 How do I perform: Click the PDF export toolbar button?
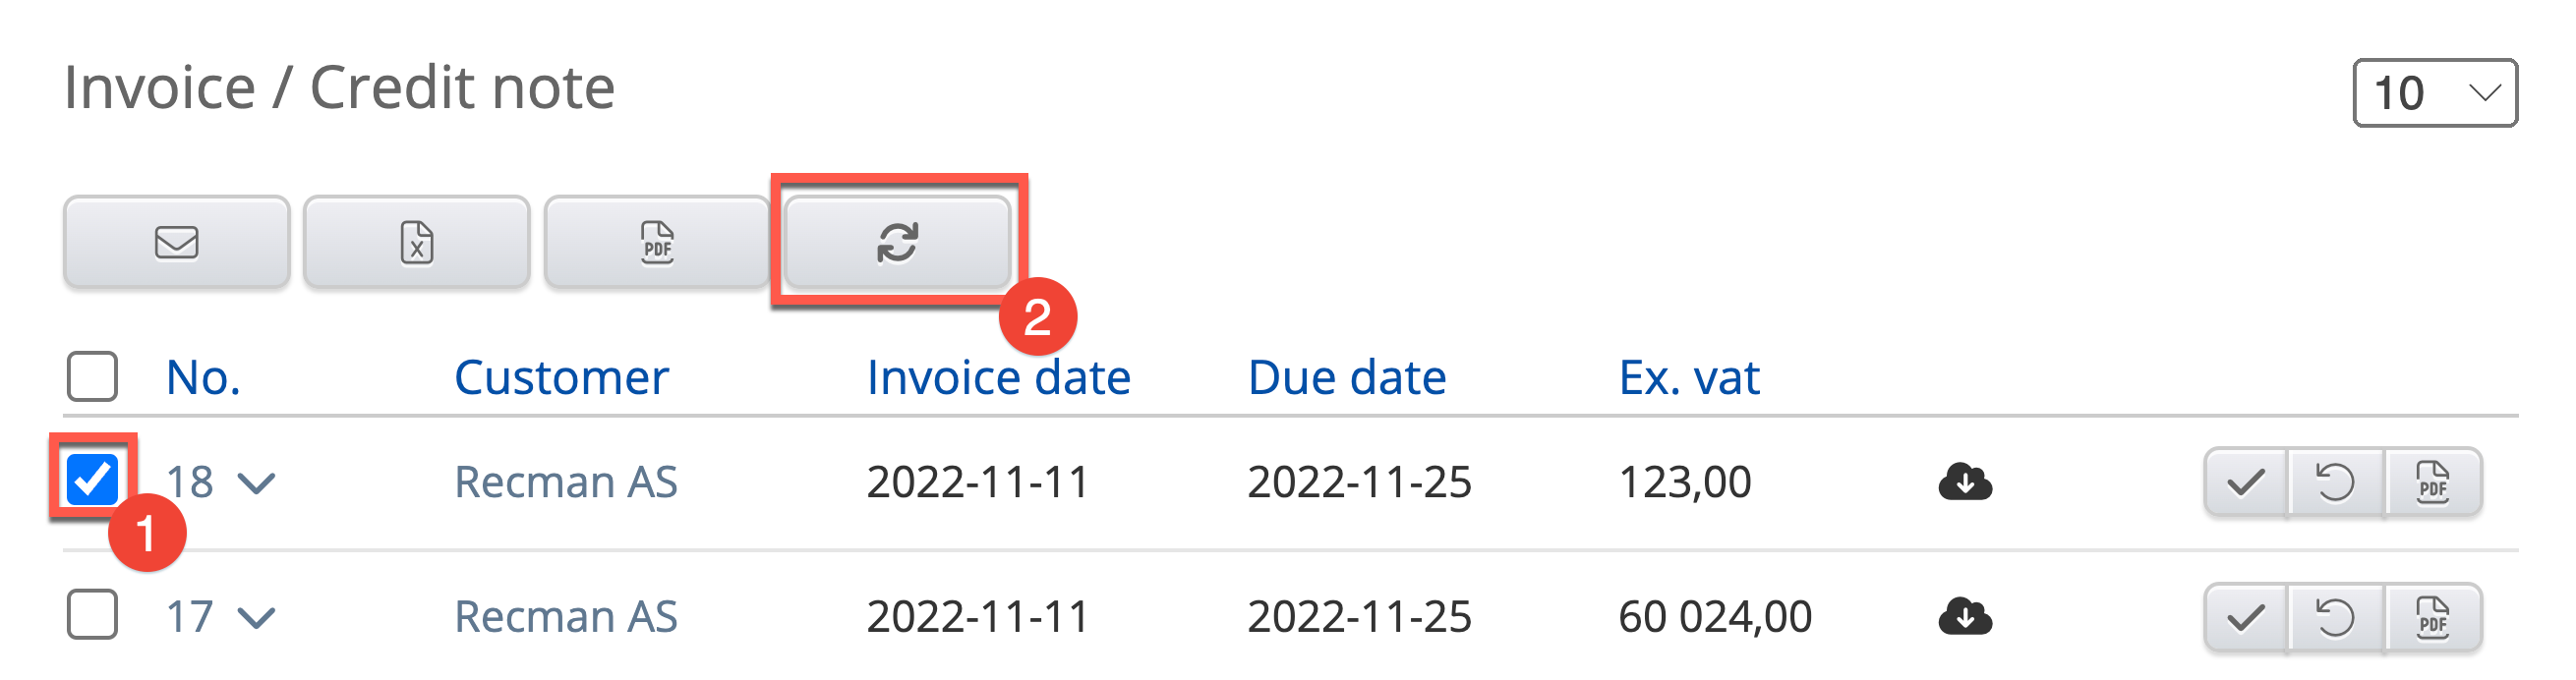click(656, 242)
